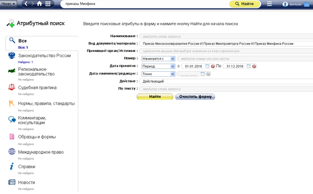Open Образцы и формы section

pyautogui.click(x=37, y=137)
